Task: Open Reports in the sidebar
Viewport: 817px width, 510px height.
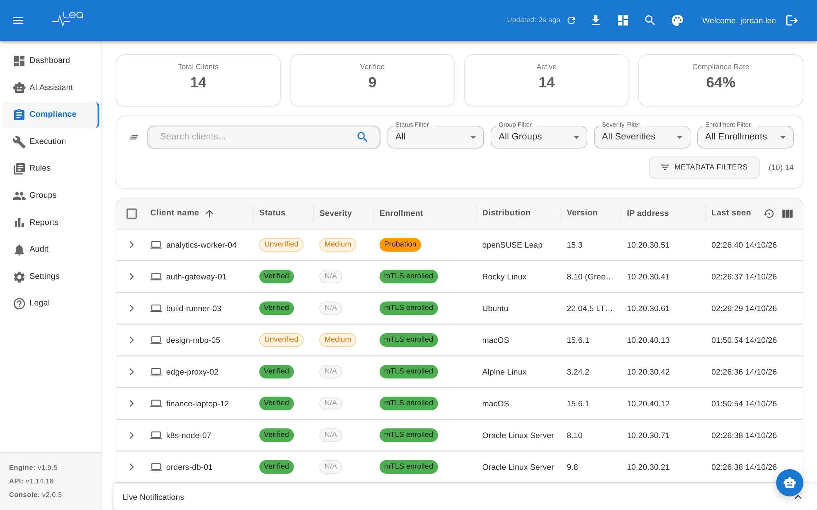Action: 50,222
